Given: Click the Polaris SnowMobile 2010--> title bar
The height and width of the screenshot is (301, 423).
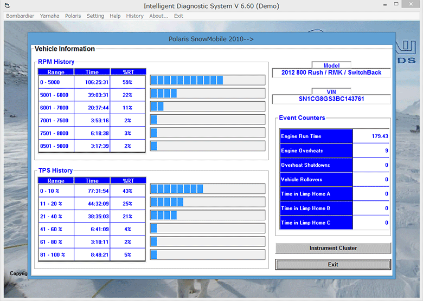Looking at the screenshot, I should point(211,39).
